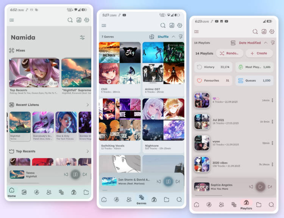Tap search icon on home screen header

click(x=70, y=20)
